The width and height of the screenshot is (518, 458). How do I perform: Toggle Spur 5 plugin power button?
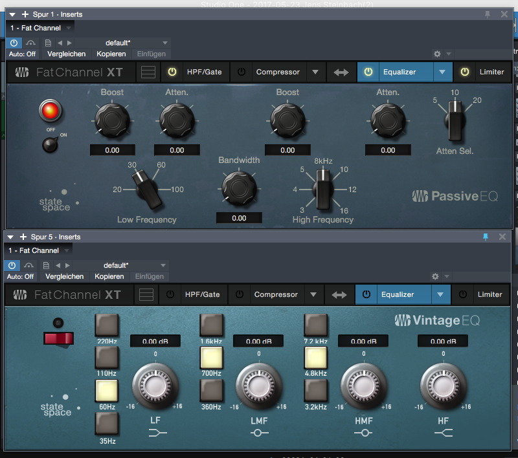(x=12, y=265)
